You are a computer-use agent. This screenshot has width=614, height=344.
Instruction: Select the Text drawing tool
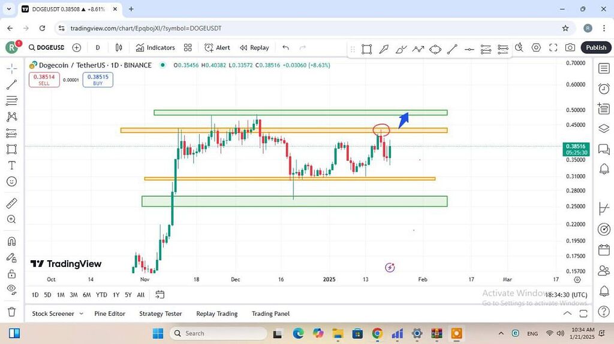click(x=11, y=166)
